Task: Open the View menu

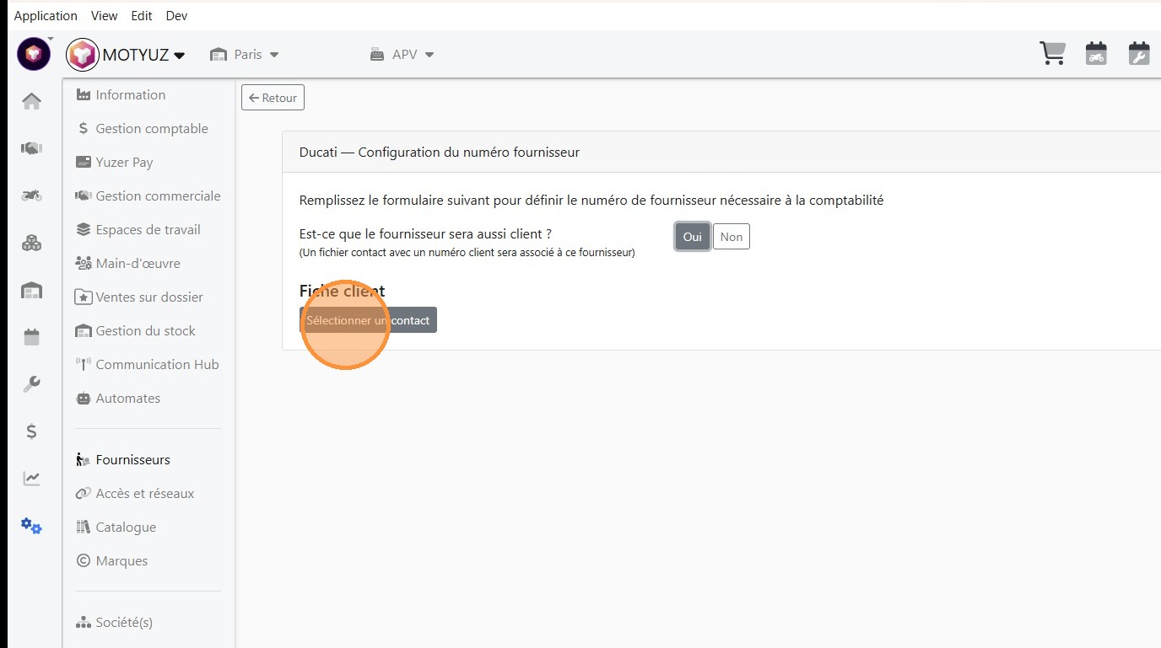Action: [105, 16]
